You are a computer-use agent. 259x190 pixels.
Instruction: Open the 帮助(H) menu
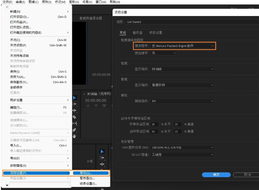pos(115,2)
